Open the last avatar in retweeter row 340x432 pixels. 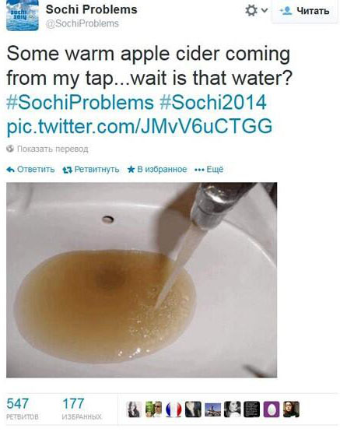291,409
